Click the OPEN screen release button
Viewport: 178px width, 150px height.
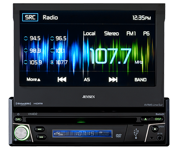coord(155,129)
